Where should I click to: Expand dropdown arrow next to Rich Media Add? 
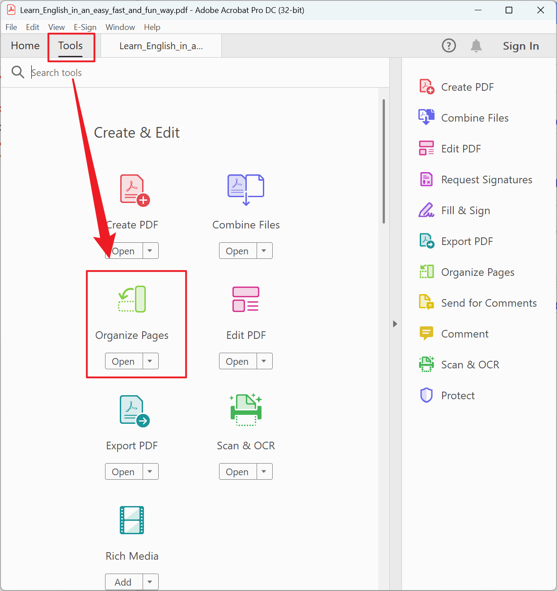(x=150, y=582)
